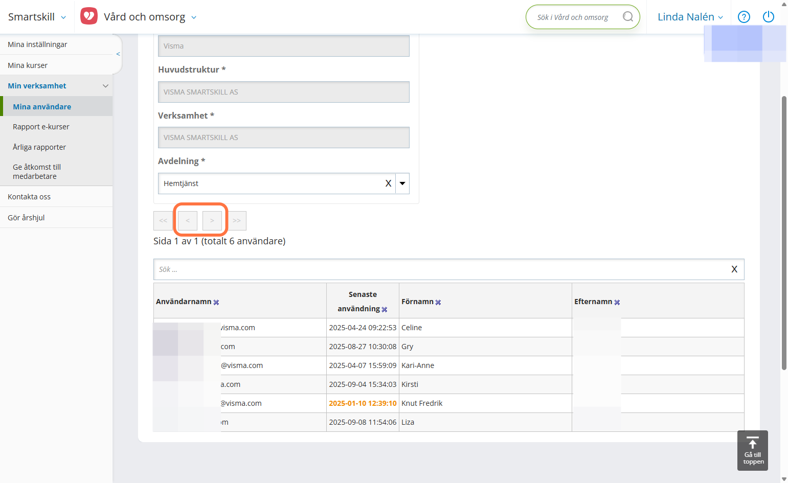
Task: Collapse the sidebar with the arrow handle
Action: click(118, 54)
